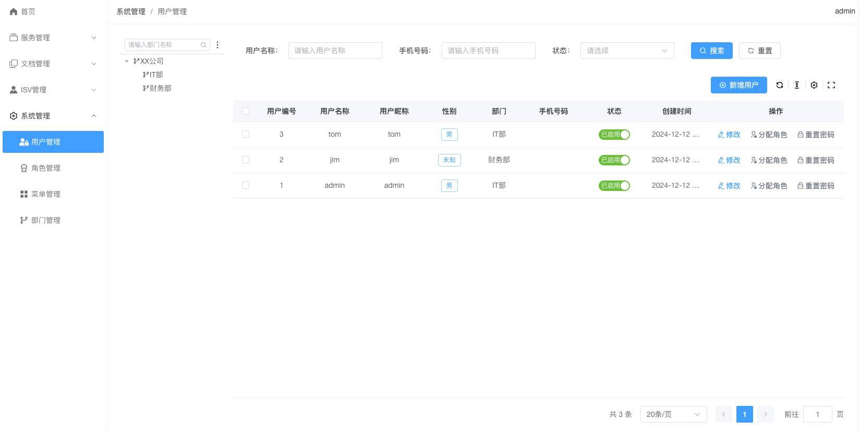860x432 pixels.
Task: Click the refresh table icon
Action: [779, 85]
